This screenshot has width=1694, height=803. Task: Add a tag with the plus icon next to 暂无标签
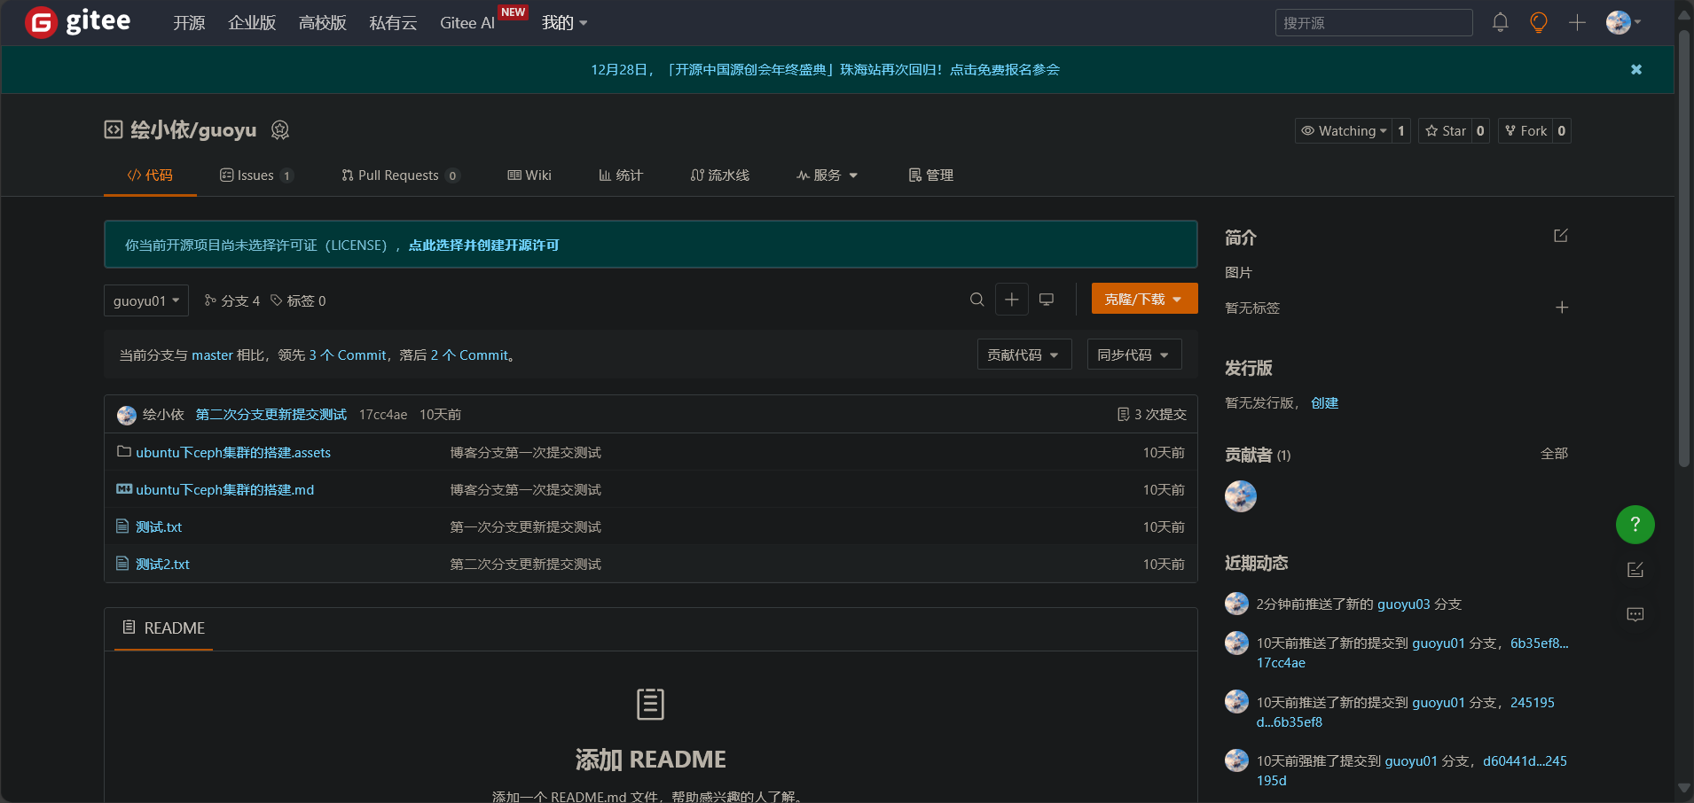pyautogui.click(x=1562, y=308)
